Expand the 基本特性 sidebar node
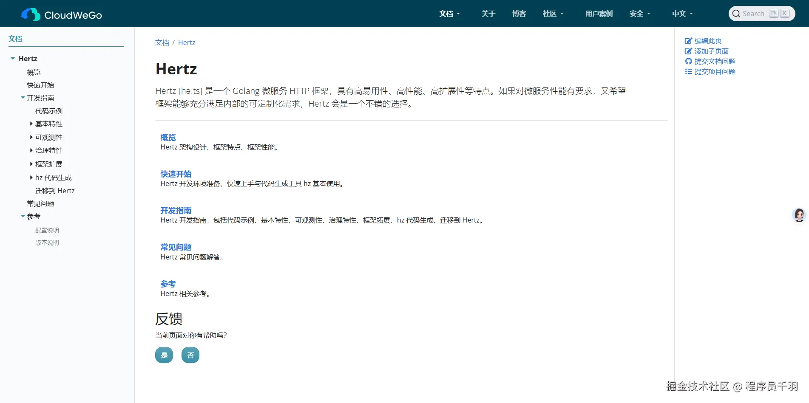 point(31,124)
